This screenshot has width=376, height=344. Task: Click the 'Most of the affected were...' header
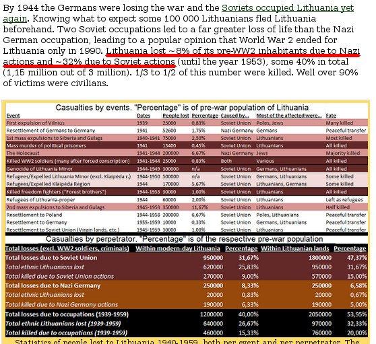click(289, 116)
